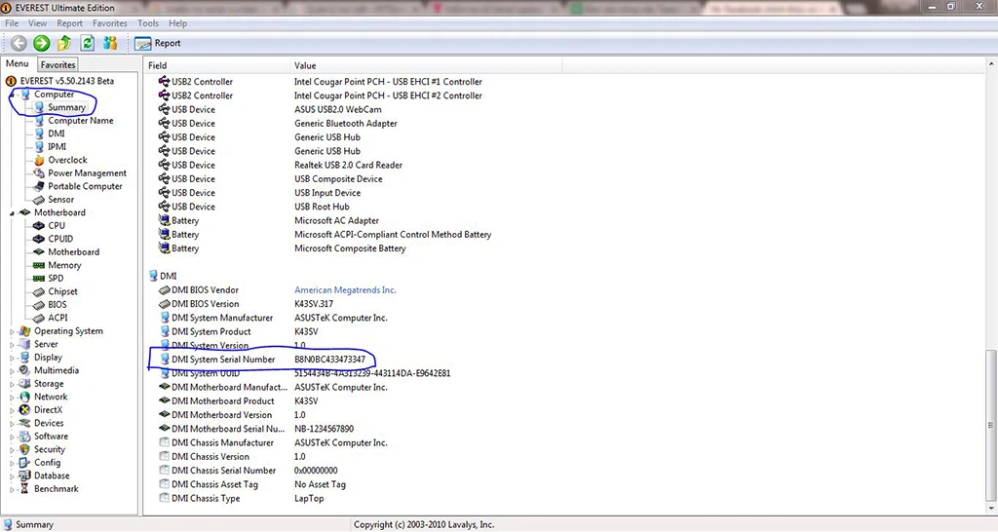Click the Field column header
998x532 pixels.
click(x=216, y=65)
